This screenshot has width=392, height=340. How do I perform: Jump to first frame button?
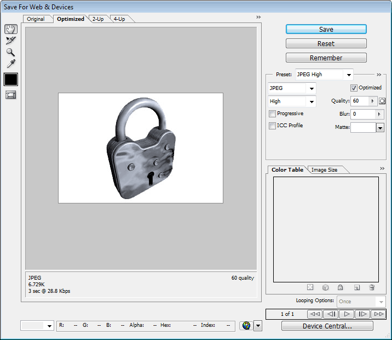(315, 314)
